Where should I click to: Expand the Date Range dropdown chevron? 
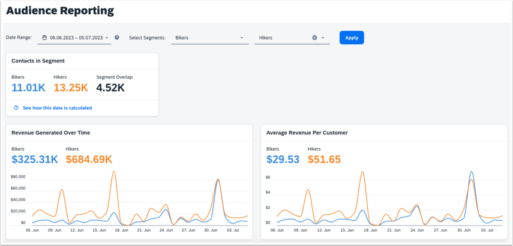coord(107,38)
